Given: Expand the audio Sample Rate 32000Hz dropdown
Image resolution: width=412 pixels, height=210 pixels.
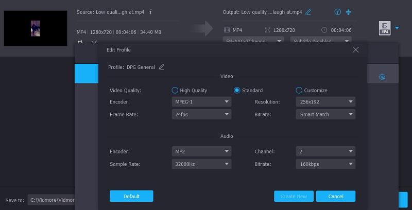Looking at the screenshot, I should [x=201, y=164].
